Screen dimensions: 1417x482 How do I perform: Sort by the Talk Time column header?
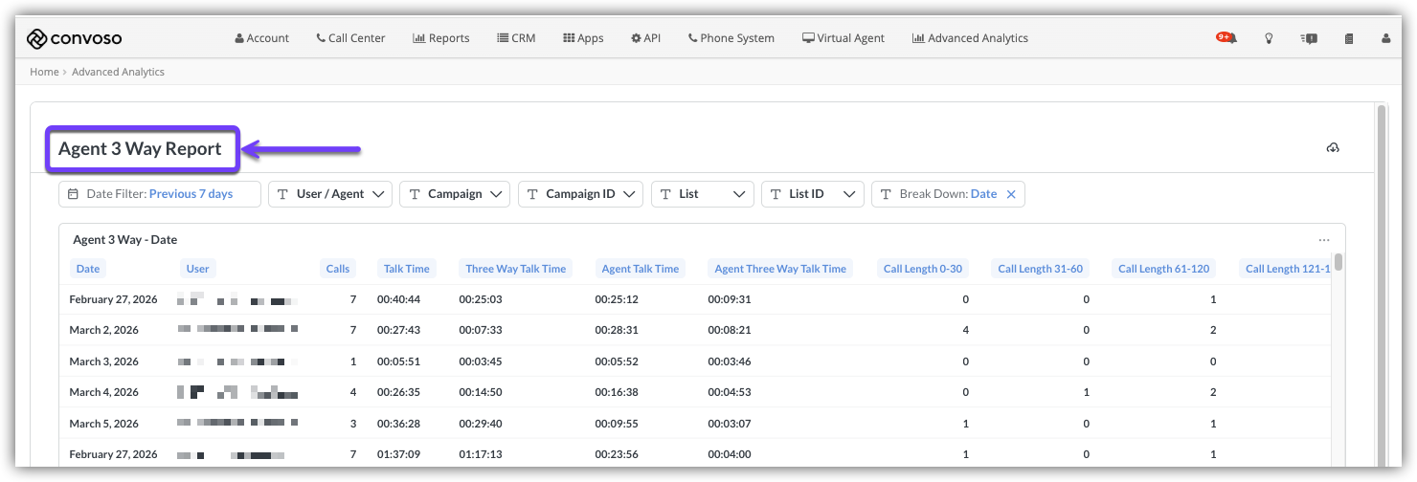(x=406, y=269)
